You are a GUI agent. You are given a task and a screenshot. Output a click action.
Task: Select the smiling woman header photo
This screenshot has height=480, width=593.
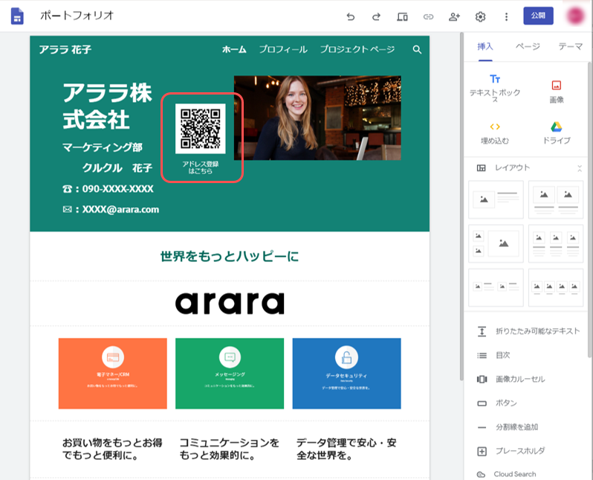click(x=317, y=118)
